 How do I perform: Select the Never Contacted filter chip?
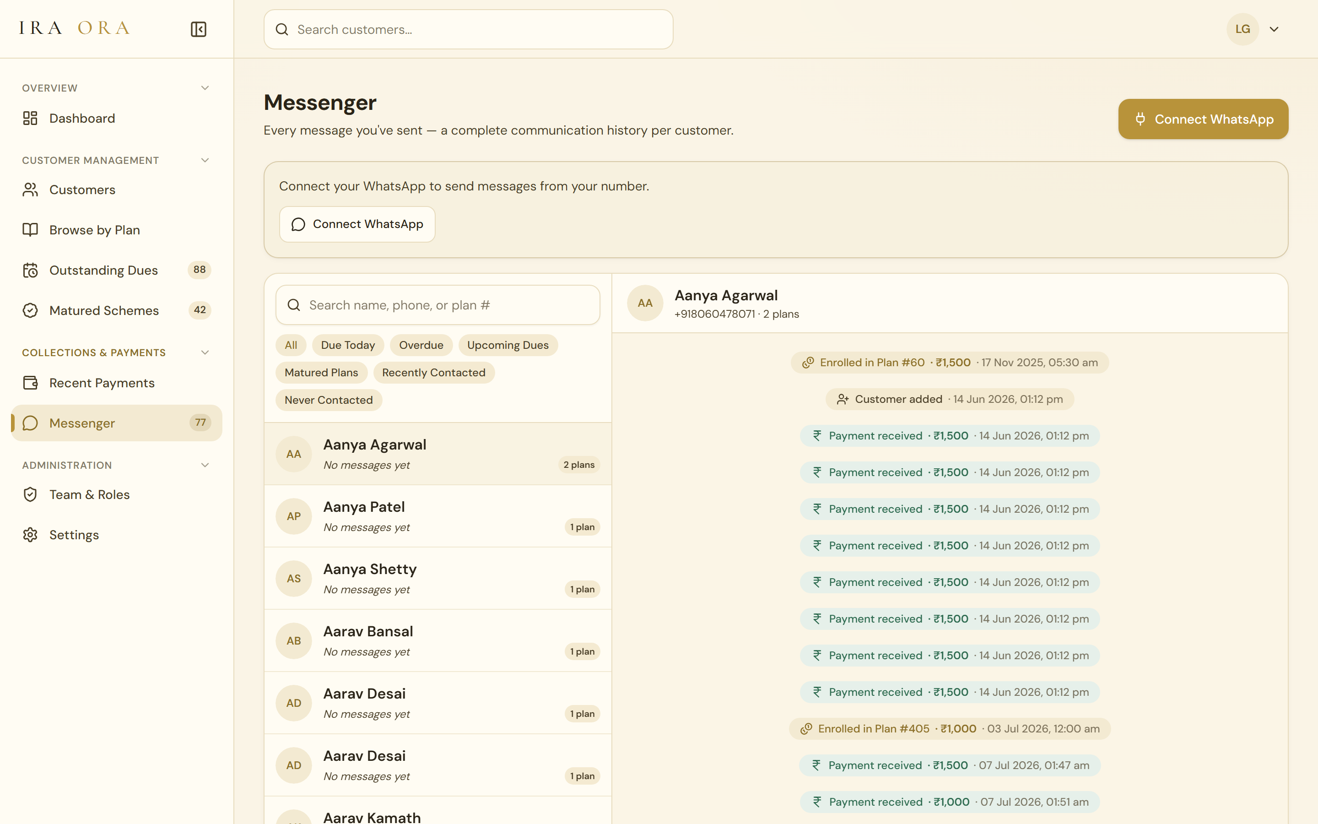tap(329, 400)
